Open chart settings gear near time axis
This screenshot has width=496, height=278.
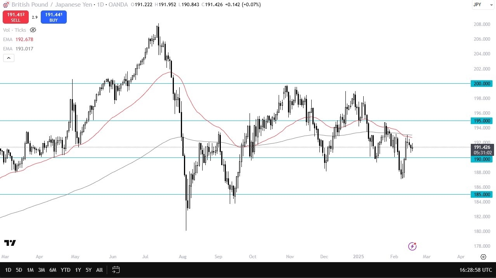coord(483,257)
